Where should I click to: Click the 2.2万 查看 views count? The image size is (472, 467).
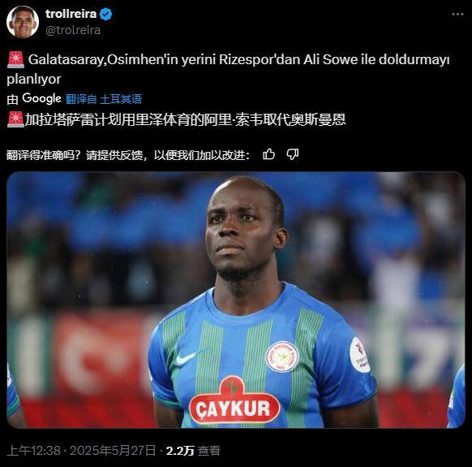coord(193,451)
